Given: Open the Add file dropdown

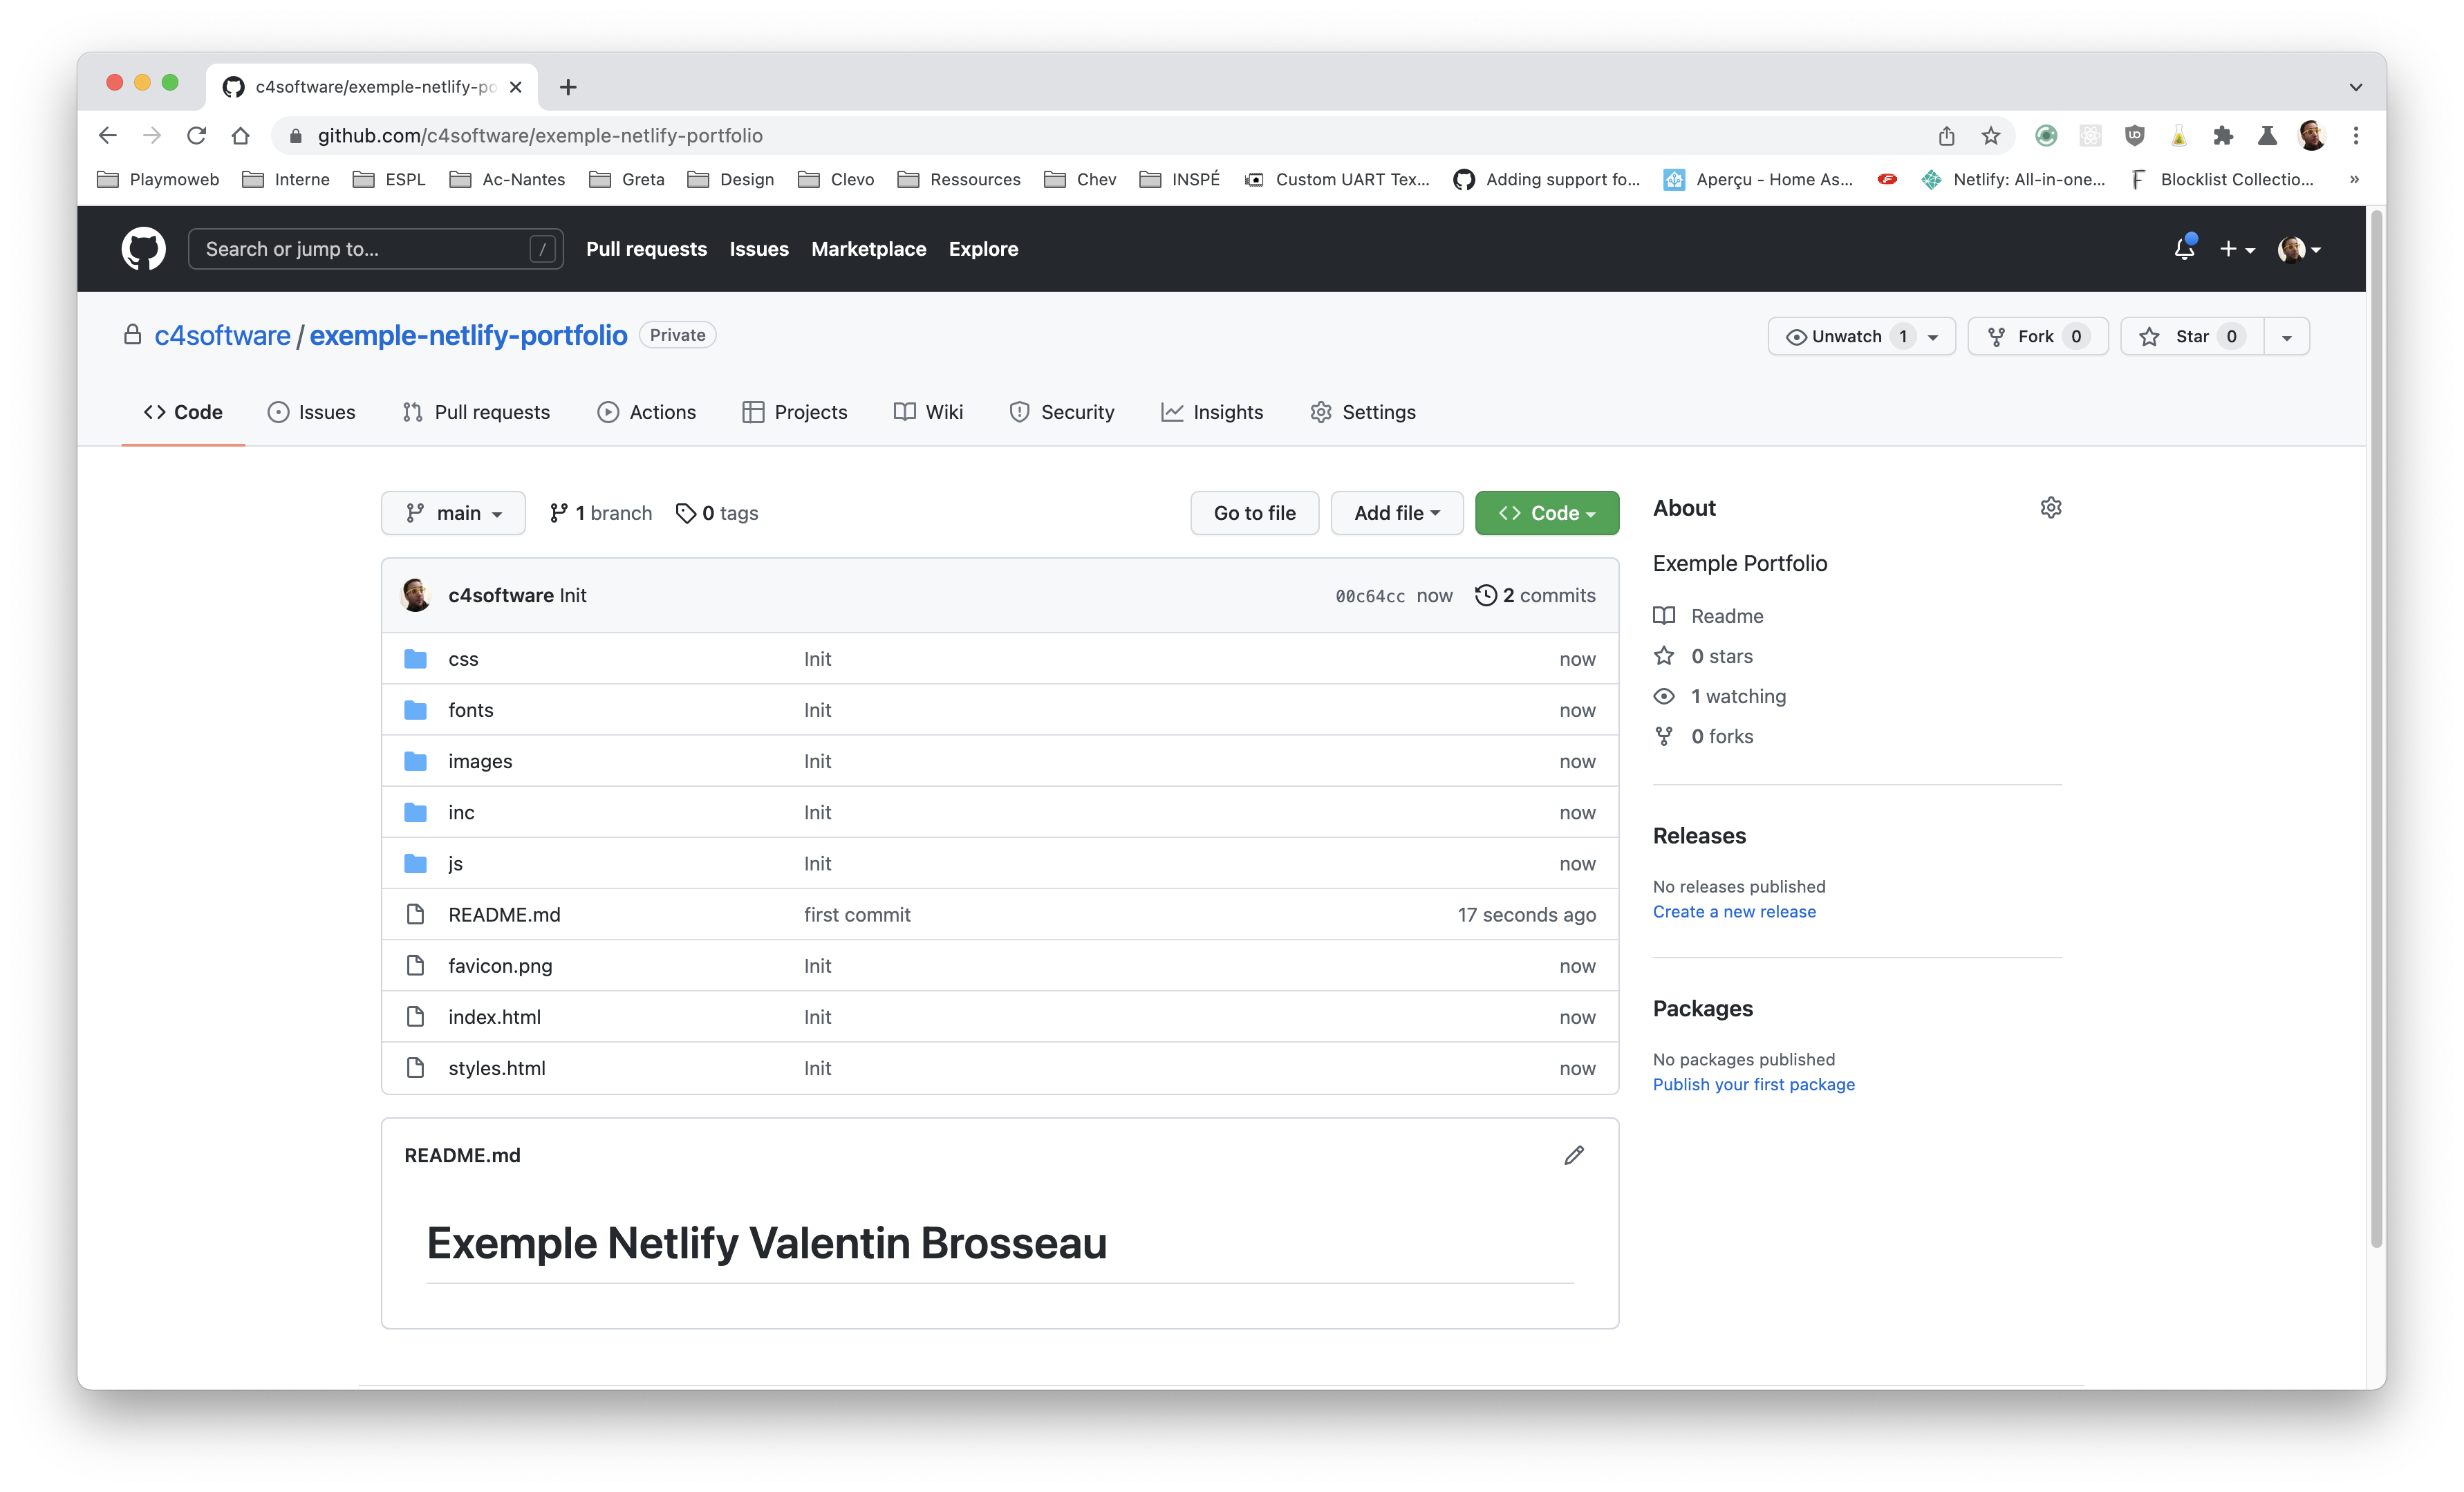Looking at the screenshot, I should pyautogui.click(x=1396, y=513).
